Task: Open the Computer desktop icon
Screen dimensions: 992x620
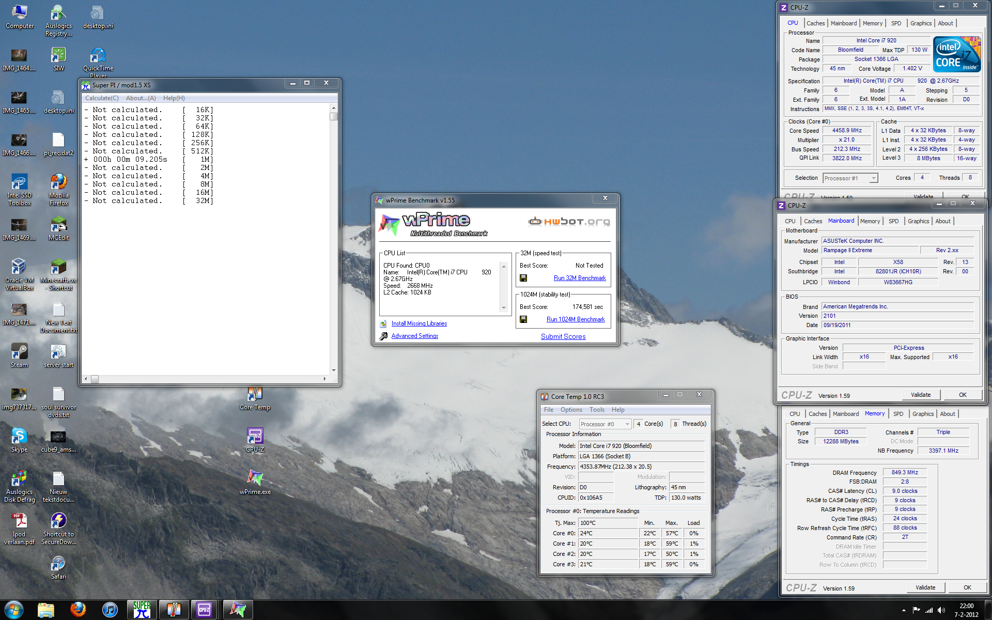Action: pyautogui.click(x=20, y=17)
